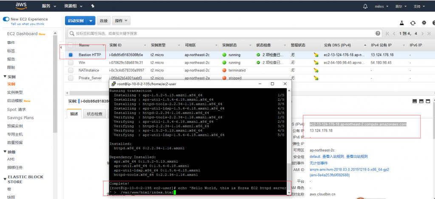
Task: Open the 查看出站规则 link
Action: (357, 157)
